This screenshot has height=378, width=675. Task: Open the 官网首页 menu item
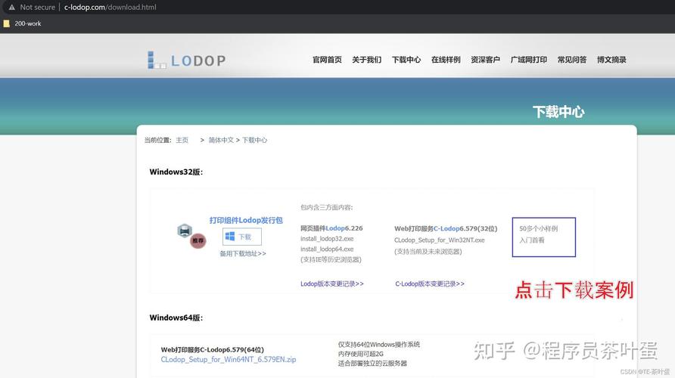[327, 60]
